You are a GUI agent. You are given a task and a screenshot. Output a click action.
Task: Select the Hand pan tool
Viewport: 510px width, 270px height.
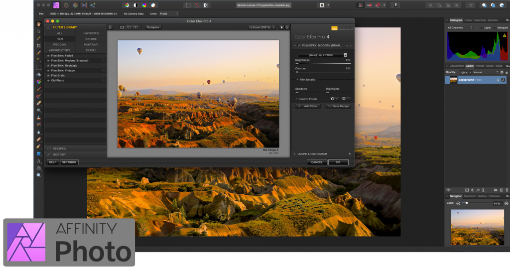click(38, 24)
